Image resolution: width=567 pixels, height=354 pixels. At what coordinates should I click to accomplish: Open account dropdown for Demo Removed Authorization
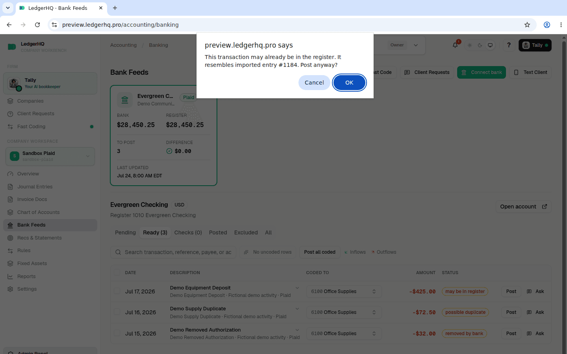[344, 334]
